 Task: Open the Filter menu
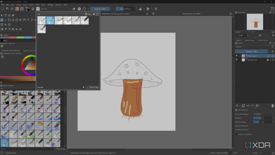tap(37, 5)
